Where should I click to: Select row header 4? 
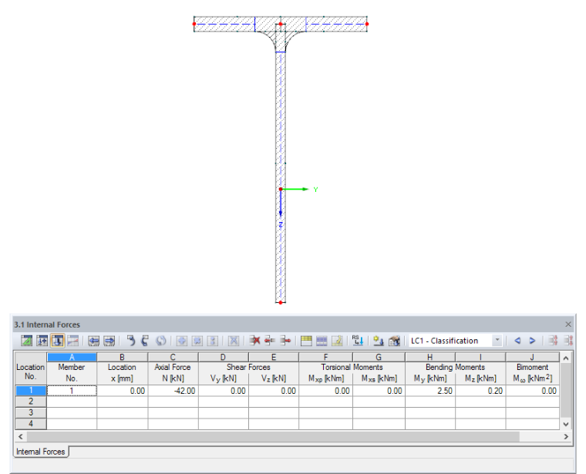coord(31,424)
